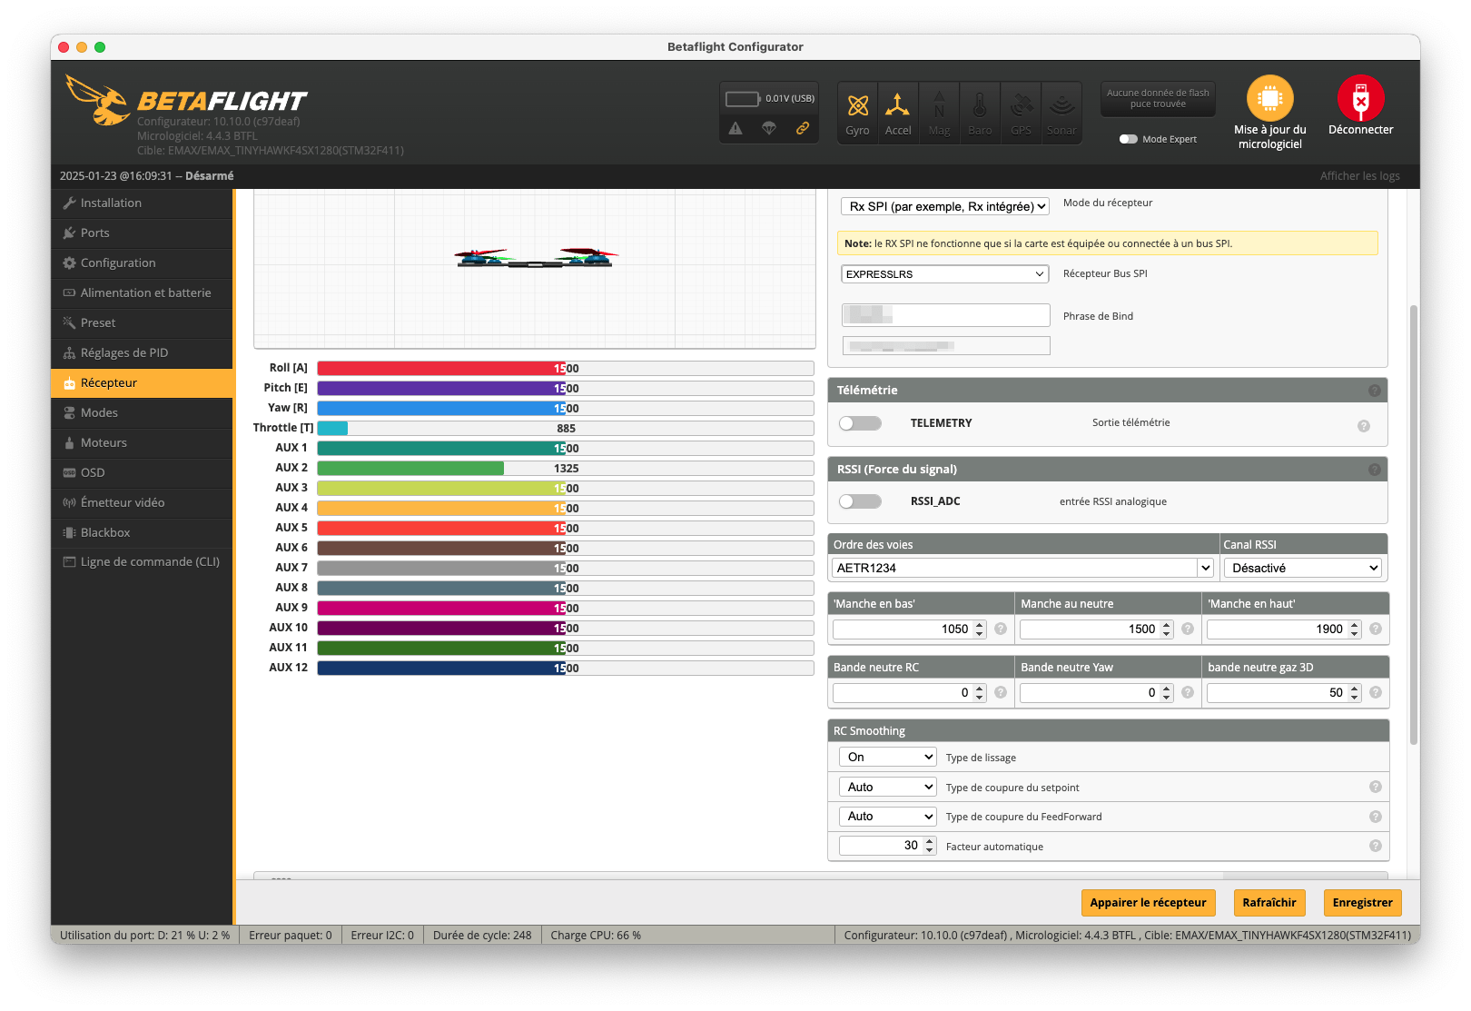Open the Récepteur Bus SPI dropdown
Screen dimensions: 1471x1011
coord(945,273)
